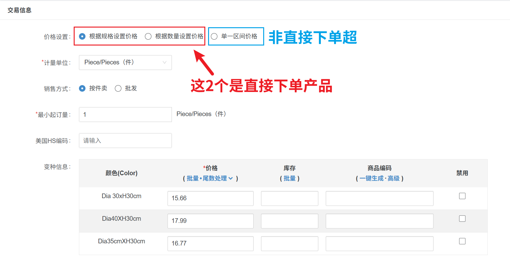Viewport: 510px width, 278px height.
Task: Check 禁用 box for Dia35cmXH30cm
Action: coord(462,241)
